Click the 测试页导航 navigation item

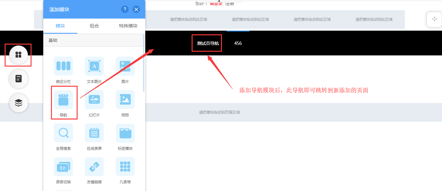tap(208, 43)
